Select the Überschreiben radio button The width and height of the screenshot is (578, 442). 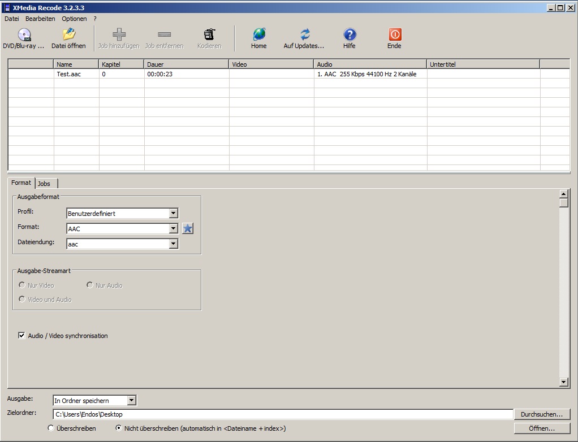coord(51,428)
